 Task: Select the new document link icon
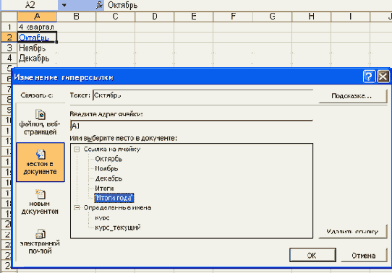[x=40, y=194]
